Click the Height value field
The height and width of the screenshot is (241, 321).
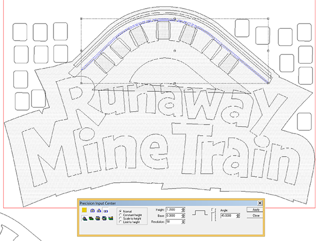(x=173, y=209)
